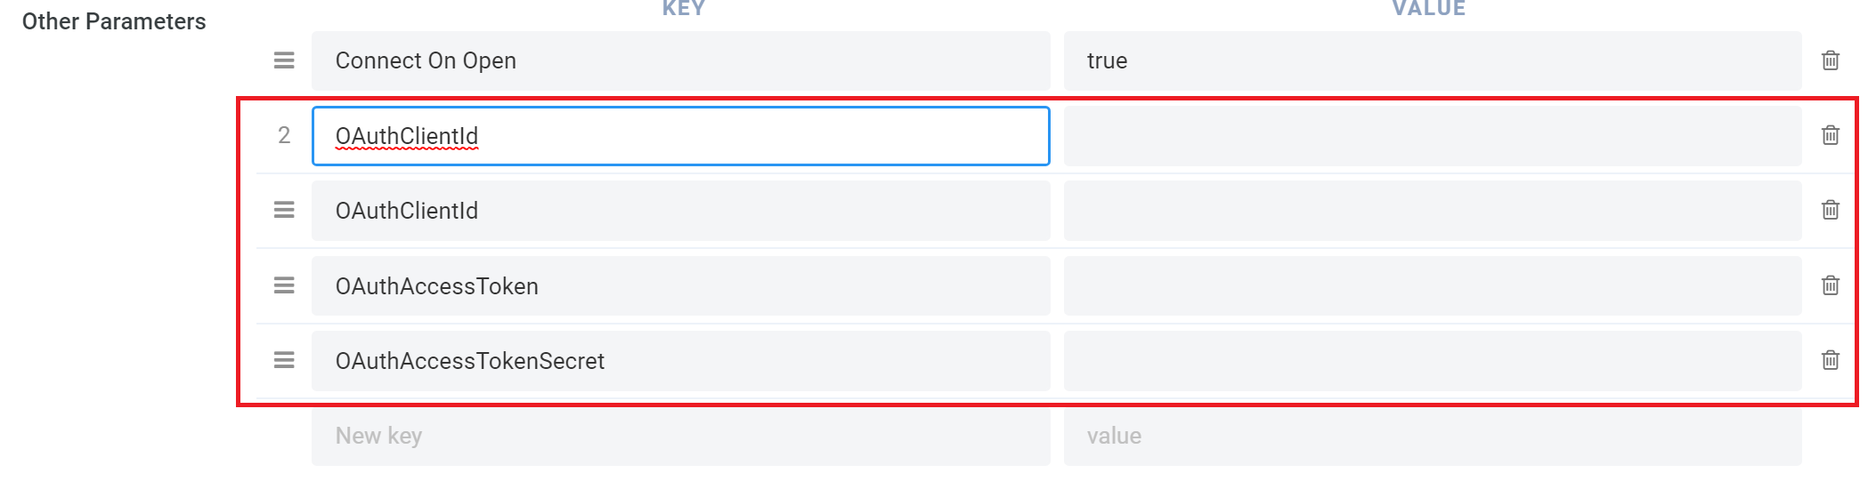The image size is (1868, 481).
Task: Focus the OAuthAccessTokenSecret value field
Action: coord(1432,361)
